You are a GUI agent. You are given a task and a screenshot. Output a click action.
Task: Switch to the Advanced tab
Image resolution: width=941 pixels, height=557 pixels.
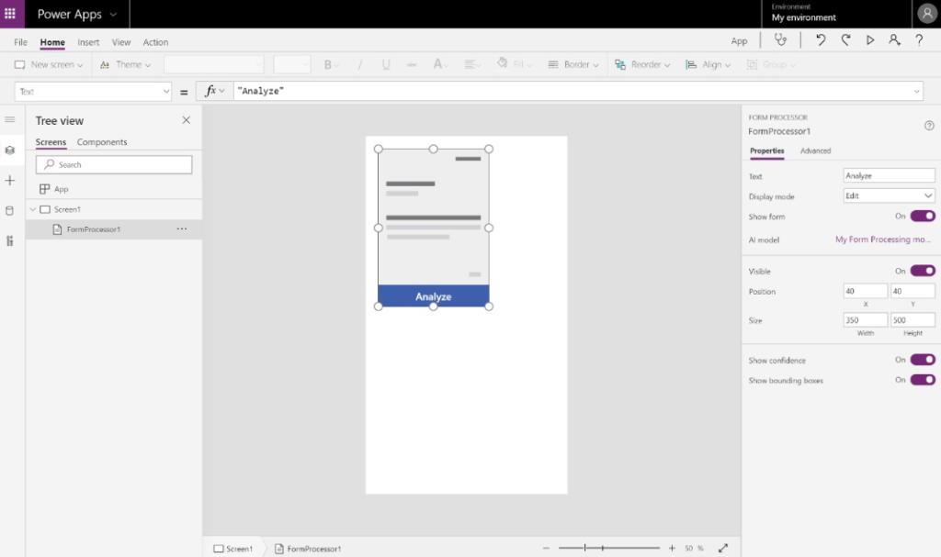815,150
